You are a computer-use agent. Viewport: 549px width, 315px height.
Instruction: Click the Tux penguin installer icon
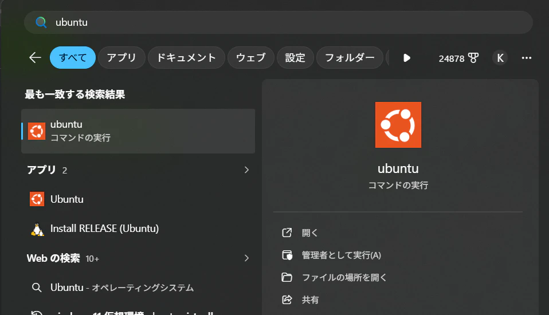pyautogui.click(x=37, y=229)
